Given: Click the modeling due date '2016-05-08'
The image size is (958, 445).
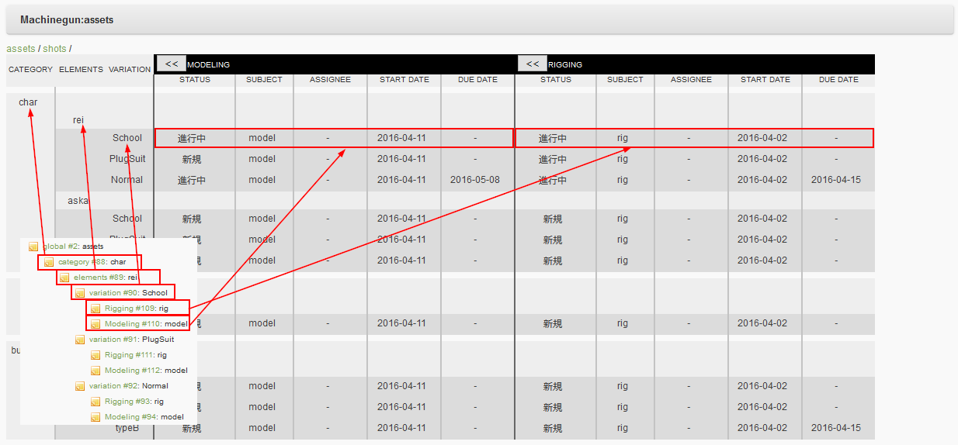Looking at the screenshot, I should [x=475, y=180].
